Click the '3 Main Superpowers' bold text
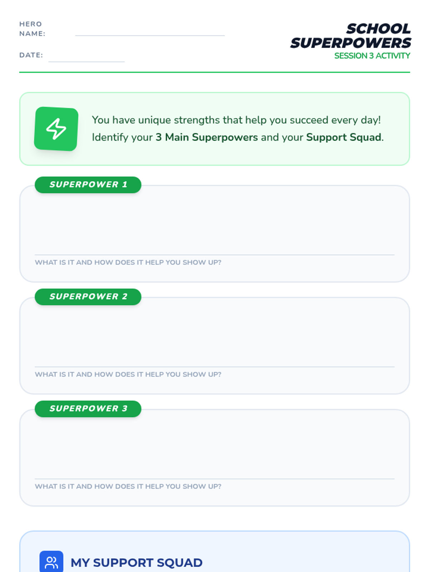429x572 pixels. pyautogui.click(x=207, y=137)
